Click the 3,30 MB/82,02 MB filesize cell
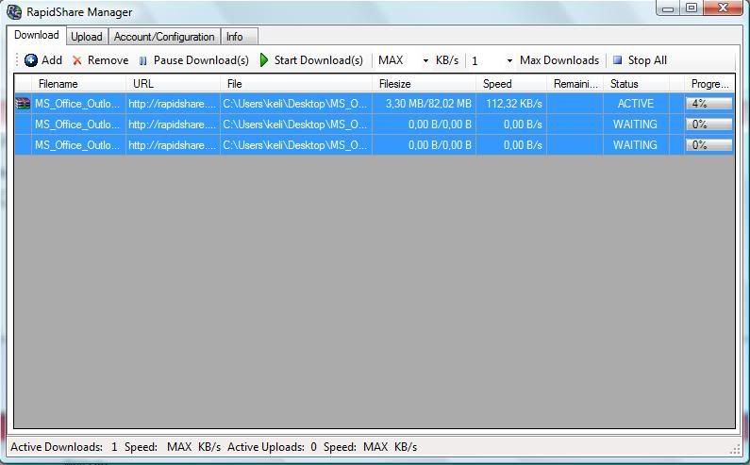This screenshot has height=465, width=750. [x=424, y=104]
